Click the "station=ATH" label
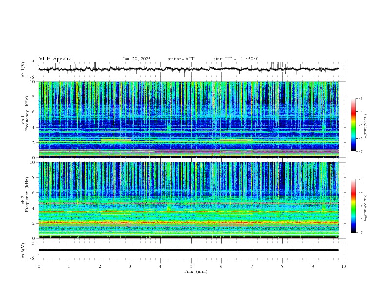The image size is (387, 299). (x=181, y=59)
